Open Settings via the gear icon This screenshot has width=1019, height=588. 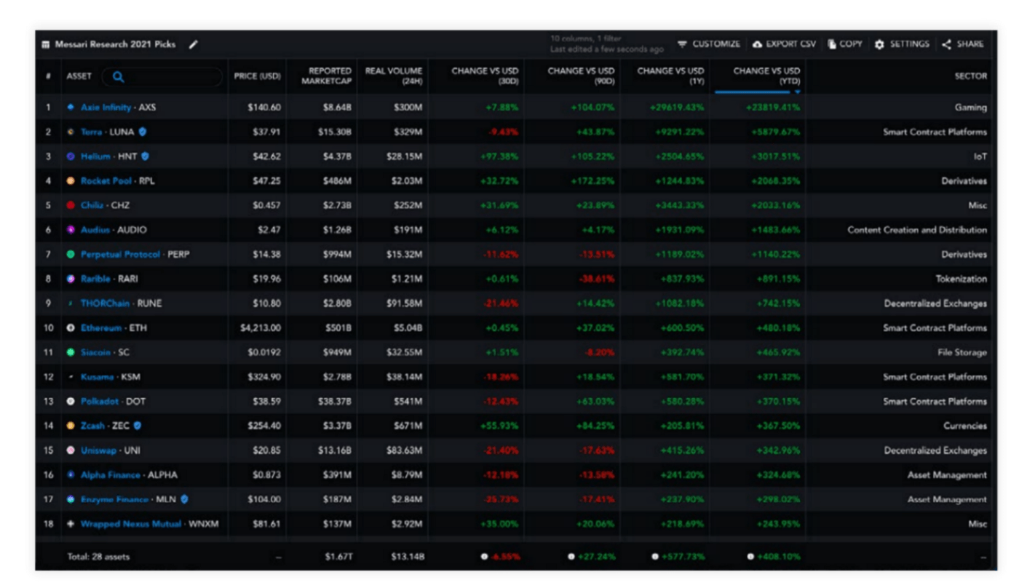[879, 44]
